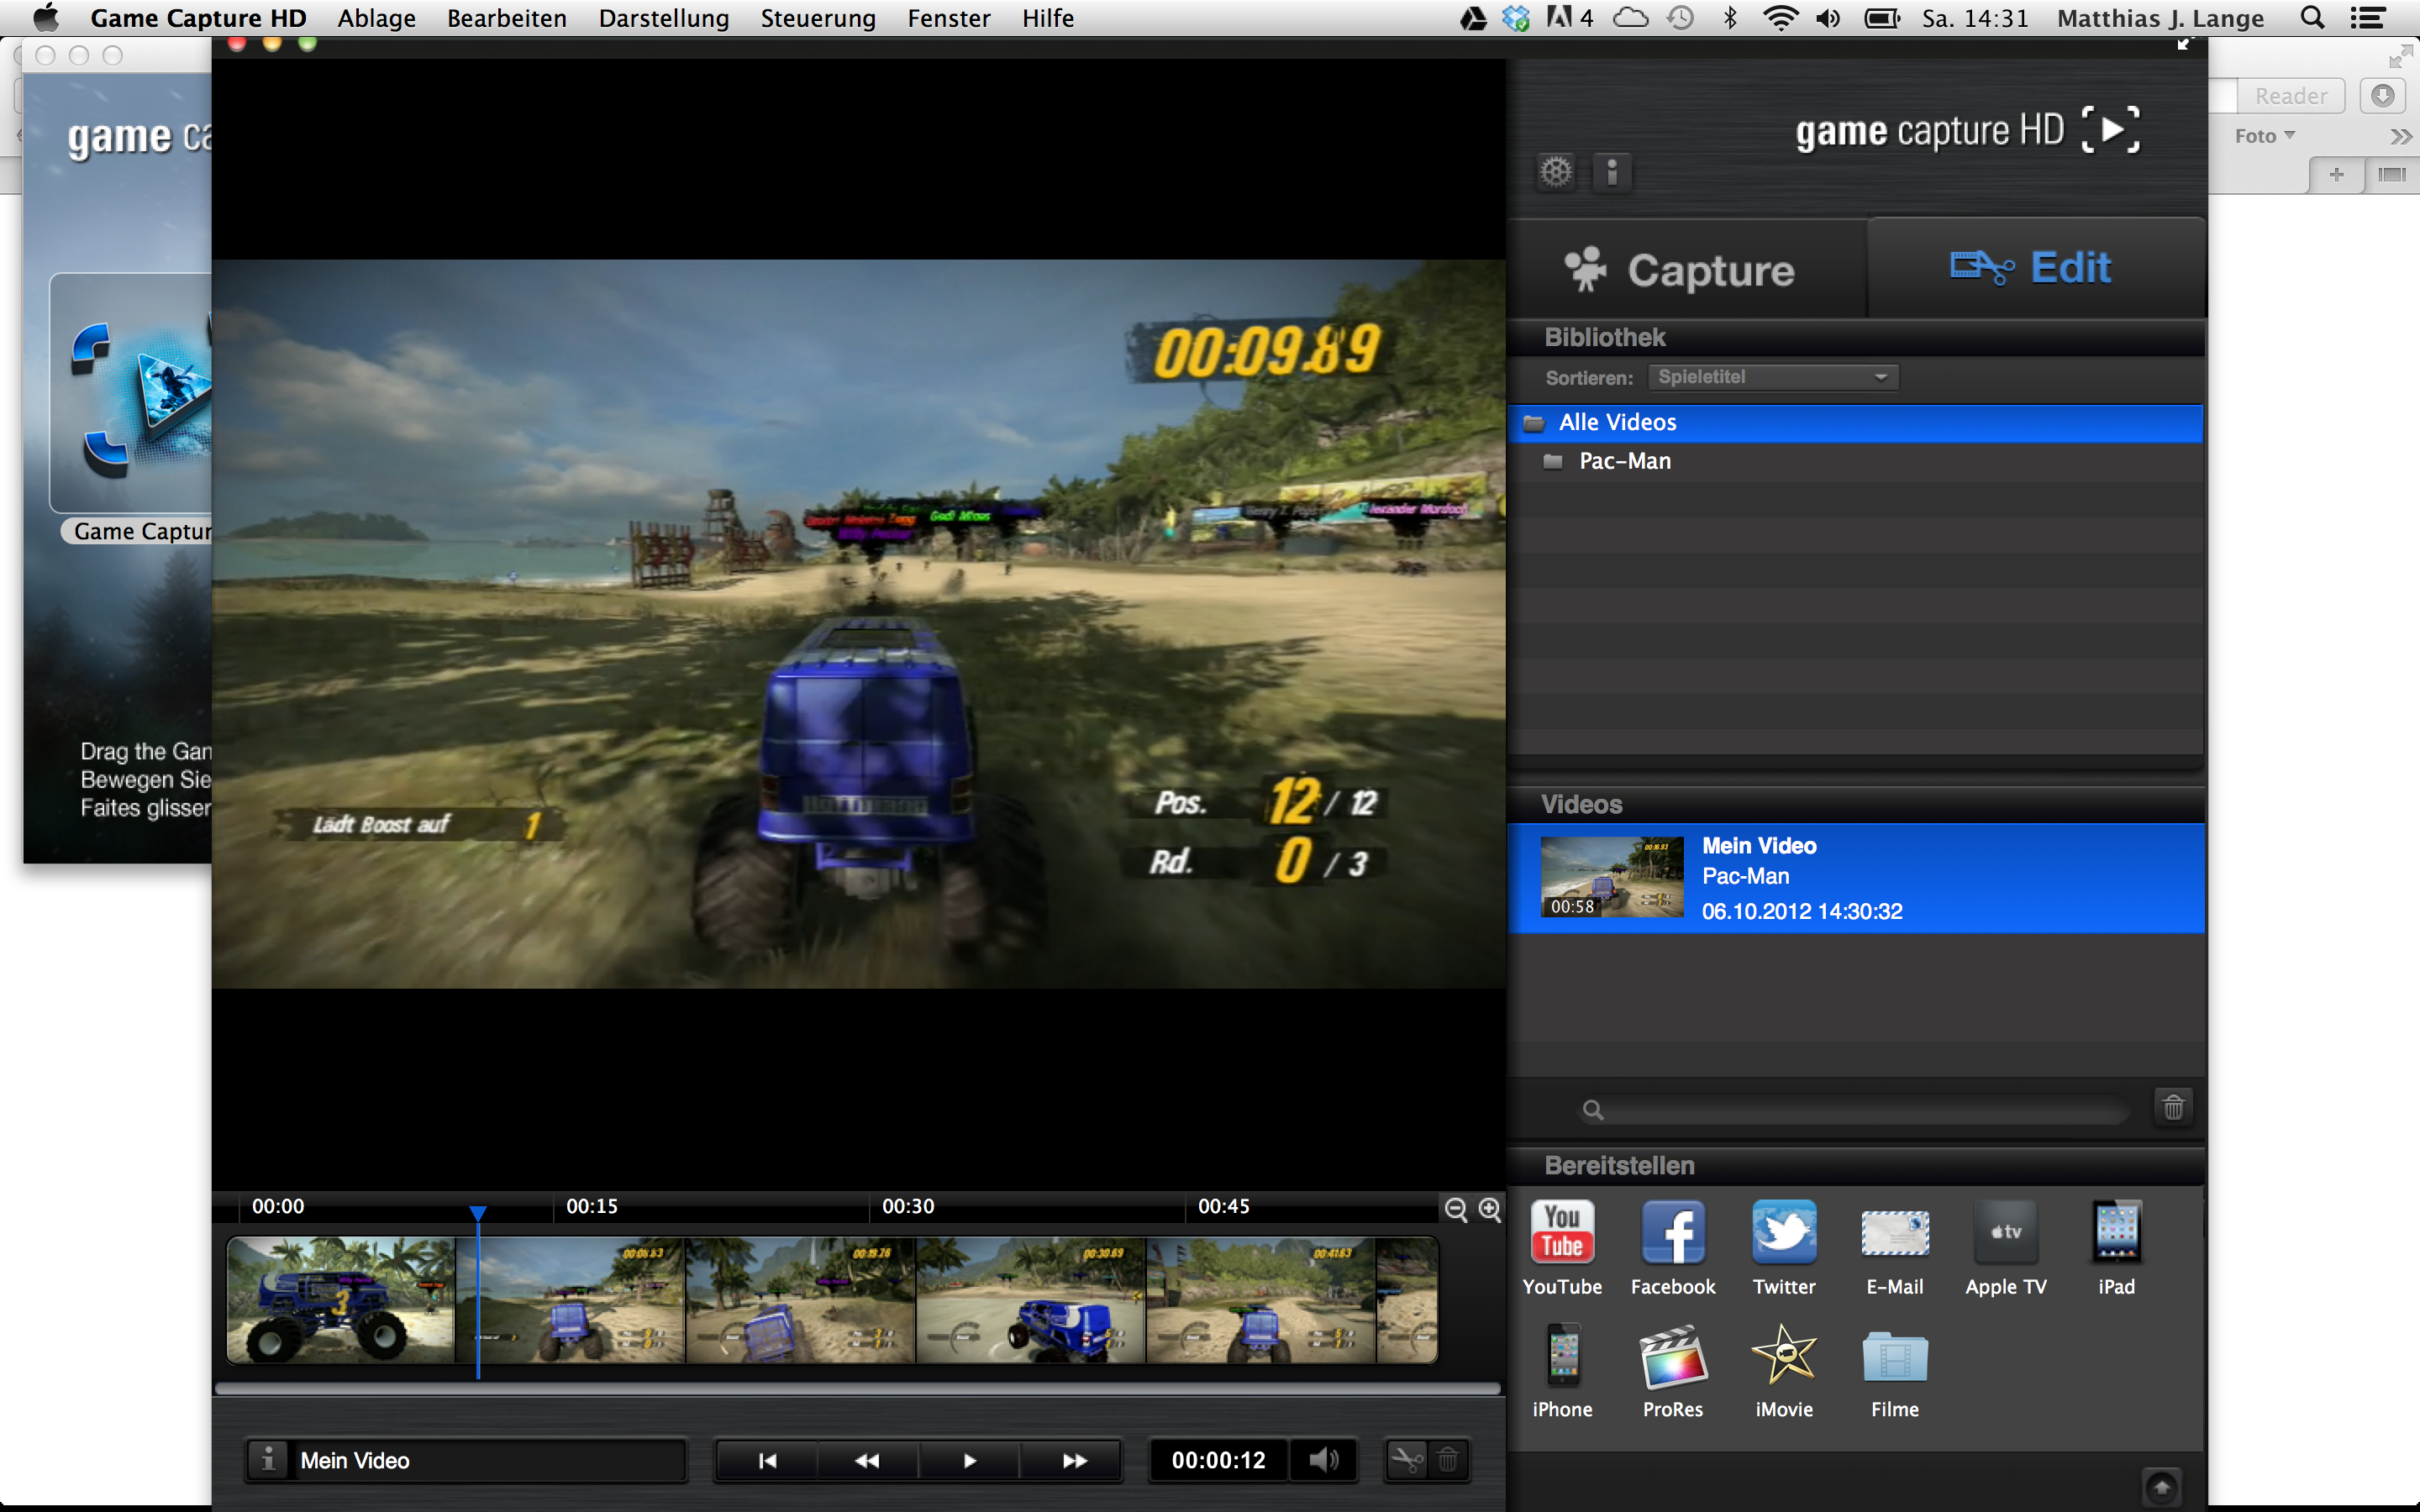Click the blue timeline playhead marker
The height and width of the screenshot is (1512, 2420).
point(478,1213)
